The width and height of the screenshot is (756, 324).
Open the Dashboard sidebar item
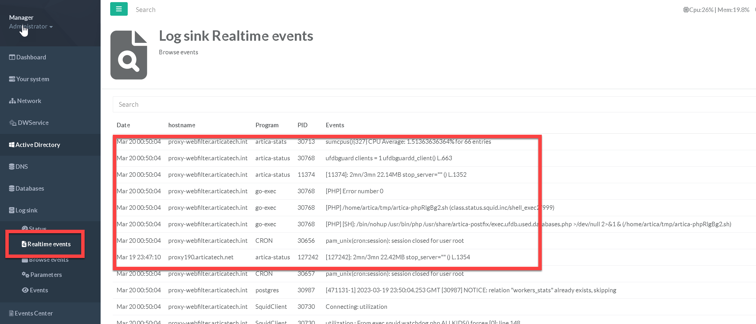[x=31, y=57]
